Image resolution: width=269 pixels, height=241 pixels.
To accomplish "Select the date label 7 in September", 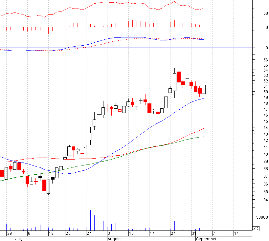I will click(214, 233).
